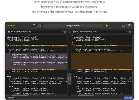The image size is (139, 100).
Task: Swap left and right paths arrows icon
Action: (70, 32)
